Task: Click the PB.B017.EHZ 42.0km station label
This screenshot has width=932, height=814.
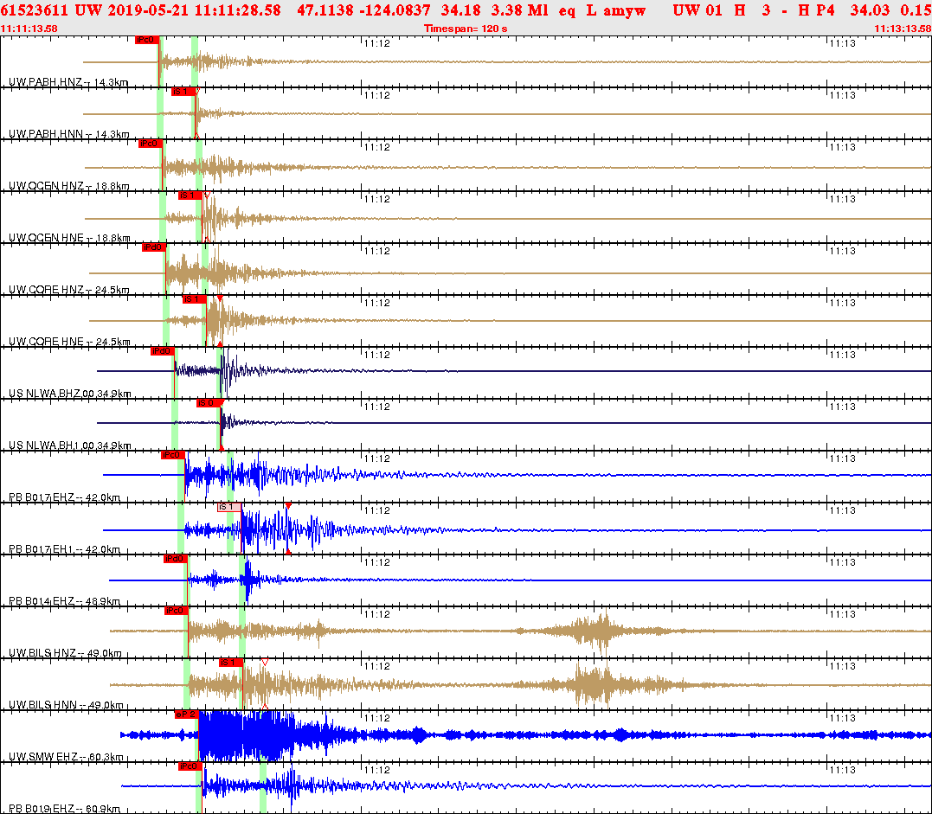Action: pos(65,496)
